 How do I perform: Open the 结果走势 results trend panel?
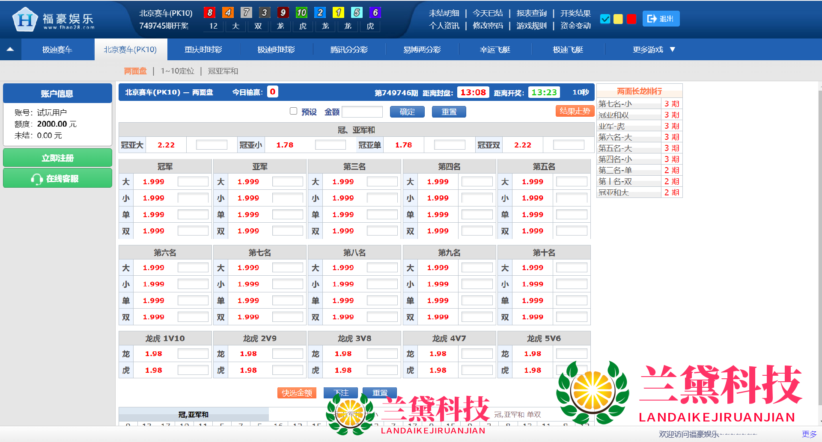point(575,111)
